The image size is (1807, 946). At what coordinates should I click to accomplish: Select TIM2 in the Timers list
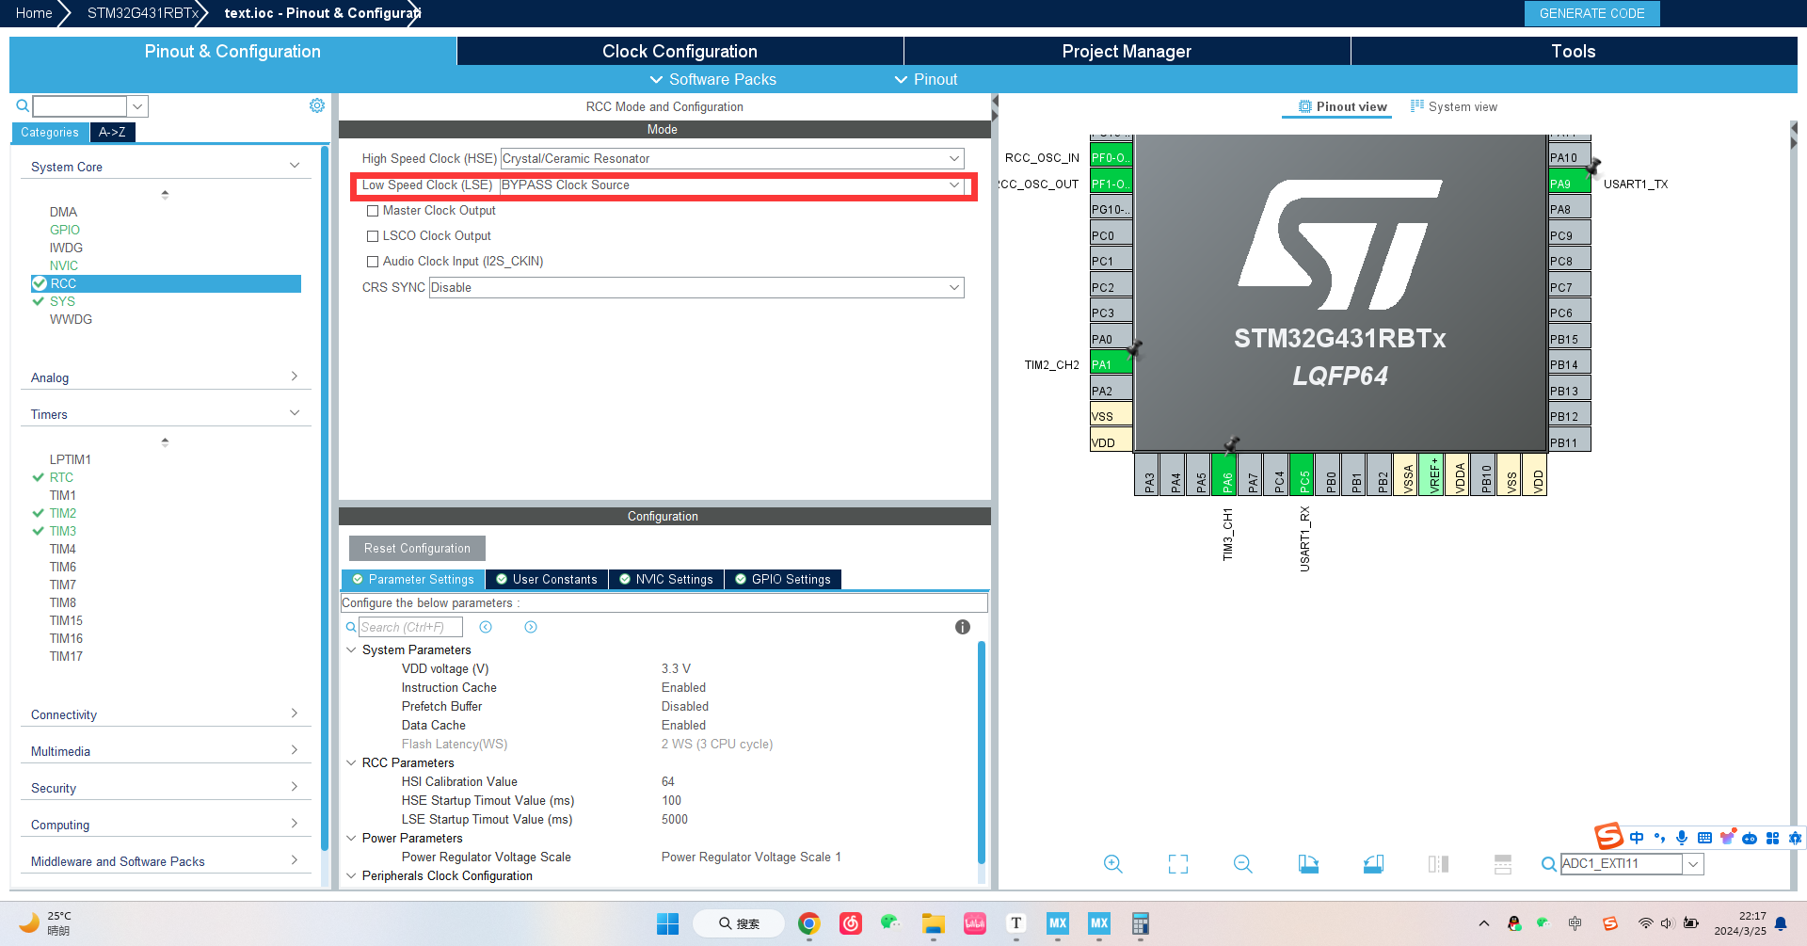pos(62,513)
